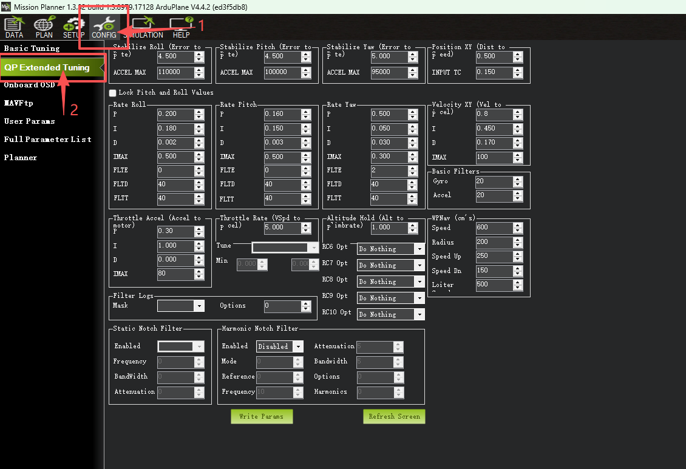Click the WPNav Loiter field
The image size is (686, 469).
[494, 285]
